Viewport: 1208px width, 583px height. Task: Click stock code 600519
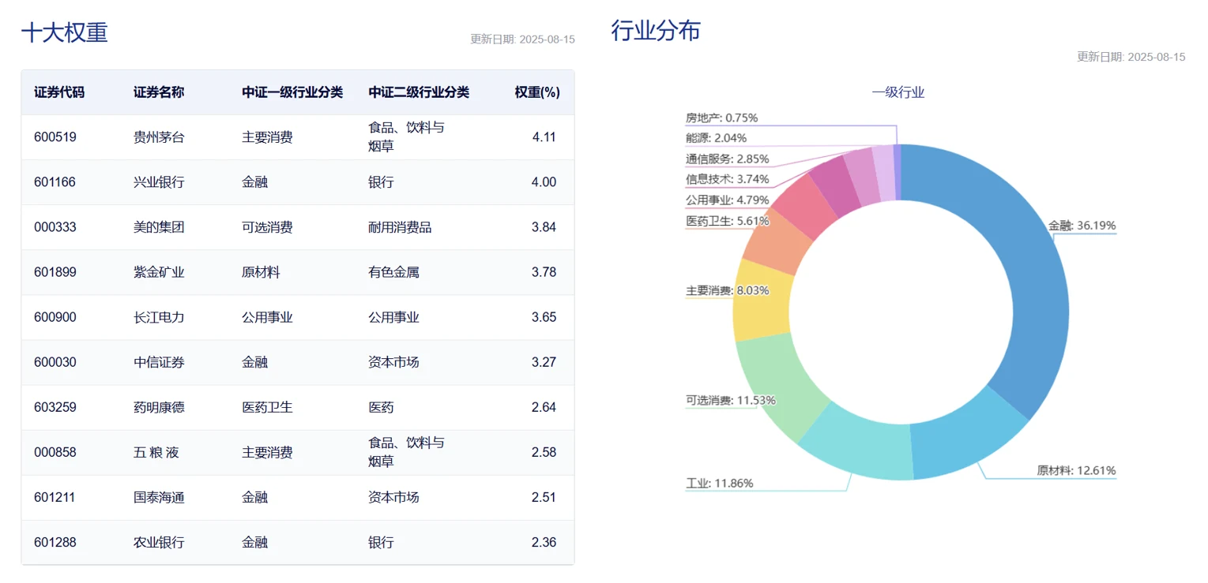(x=55, y=137)
